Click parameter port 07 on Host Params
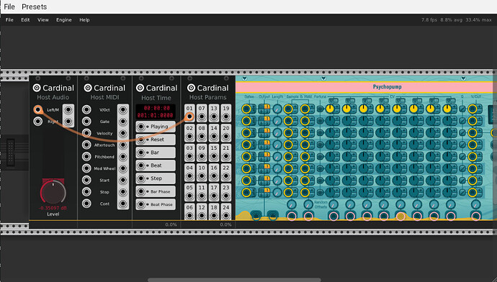 pyautogui.click(x=202, y=117)
